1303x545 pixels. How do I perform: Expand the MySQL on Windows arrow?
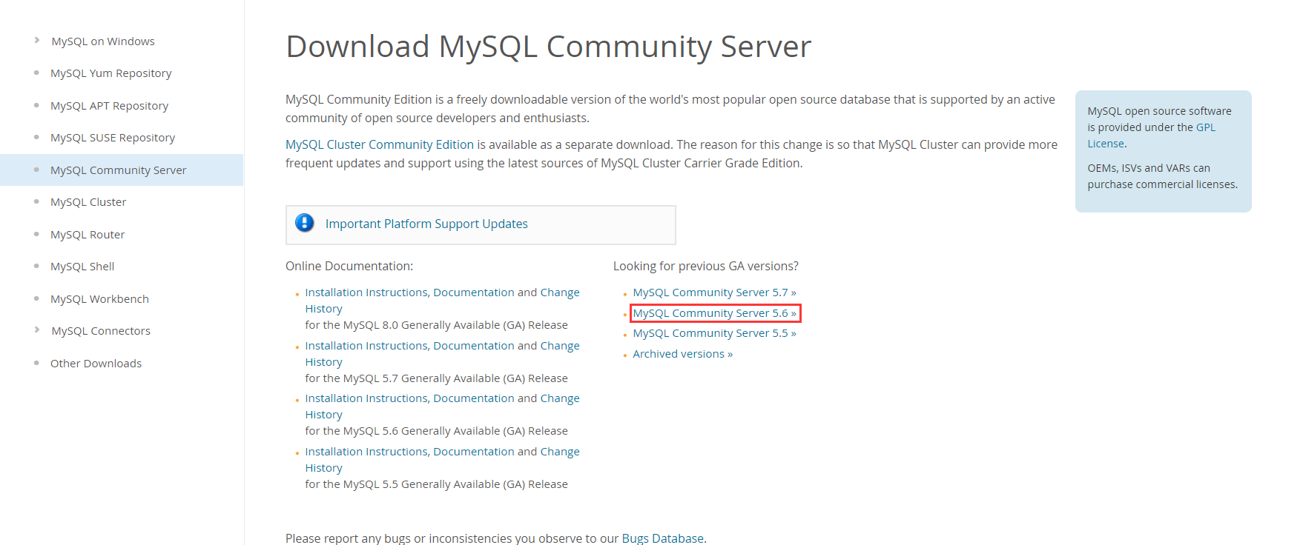[37, 40]
